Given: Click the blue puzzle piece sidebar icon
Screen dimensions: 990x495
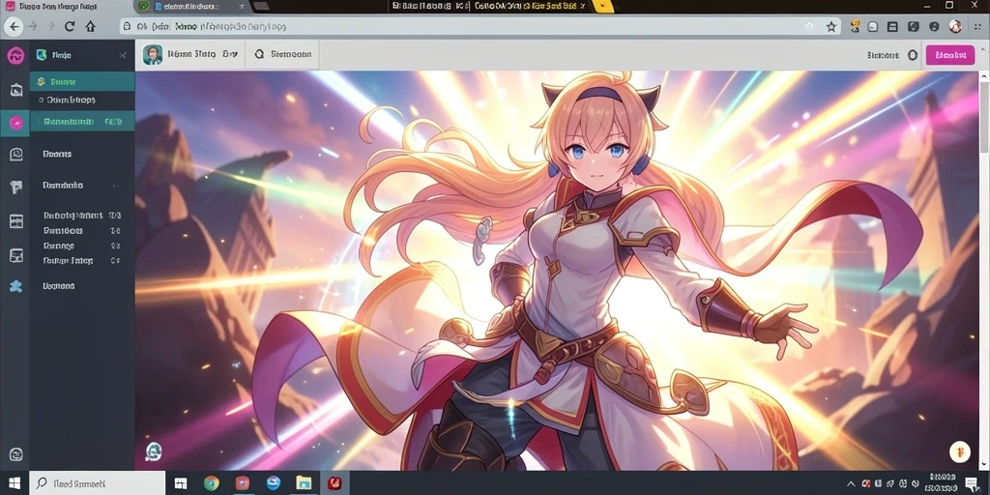Looking at the screenshot, I should click(15, 286).
